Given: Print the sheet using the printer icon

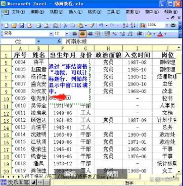Looking at the screenshot, I should click(39, 25).
